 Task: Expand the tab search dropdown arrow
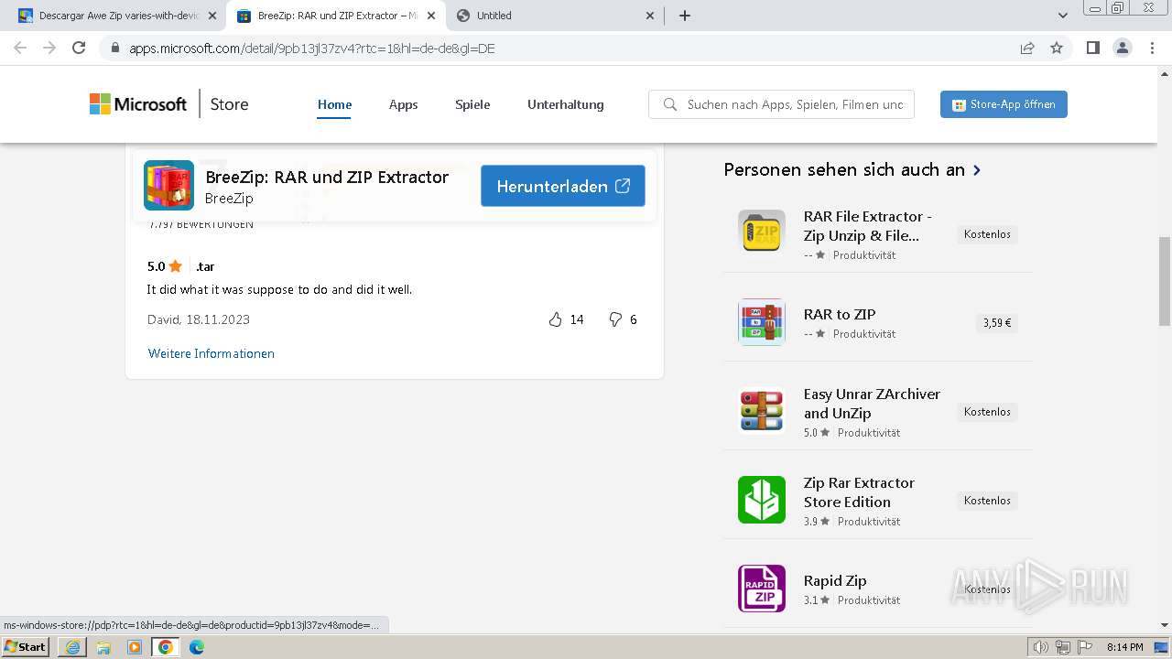tap(1063, 16)
